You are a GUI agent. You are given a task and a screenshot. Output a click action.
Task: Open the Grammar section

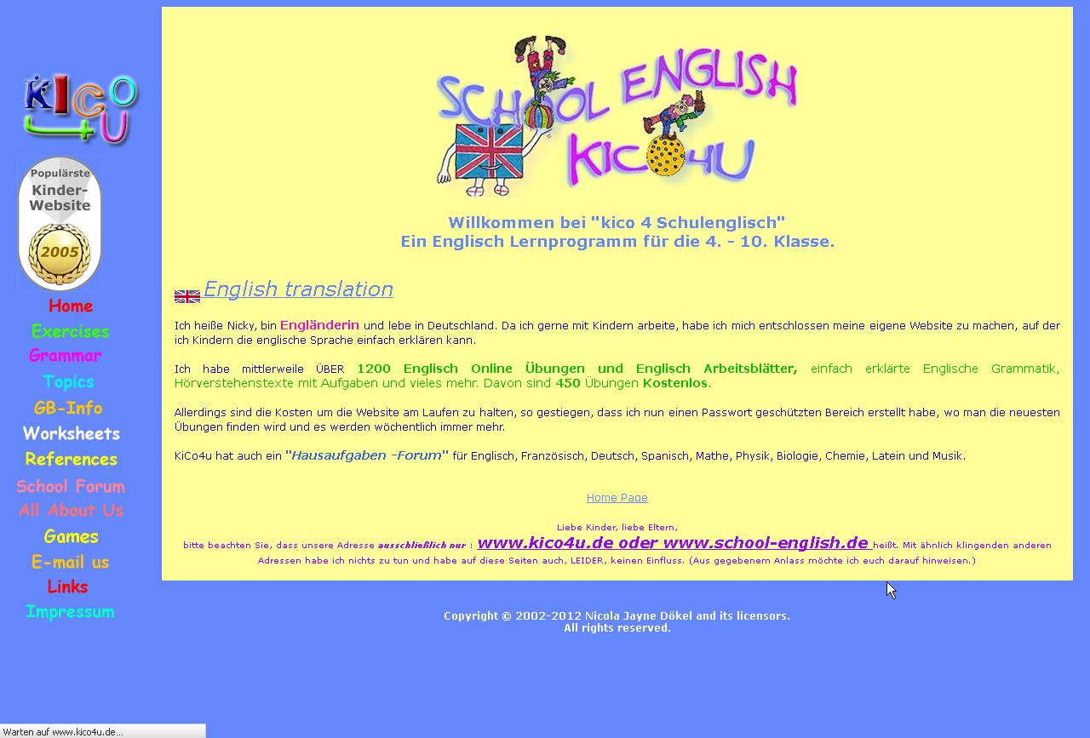click(x=66, y=356)
